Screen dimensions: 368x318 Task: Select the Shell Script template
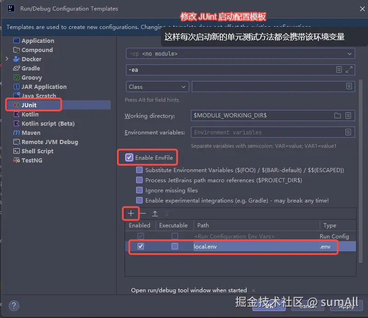click(38, 151)
